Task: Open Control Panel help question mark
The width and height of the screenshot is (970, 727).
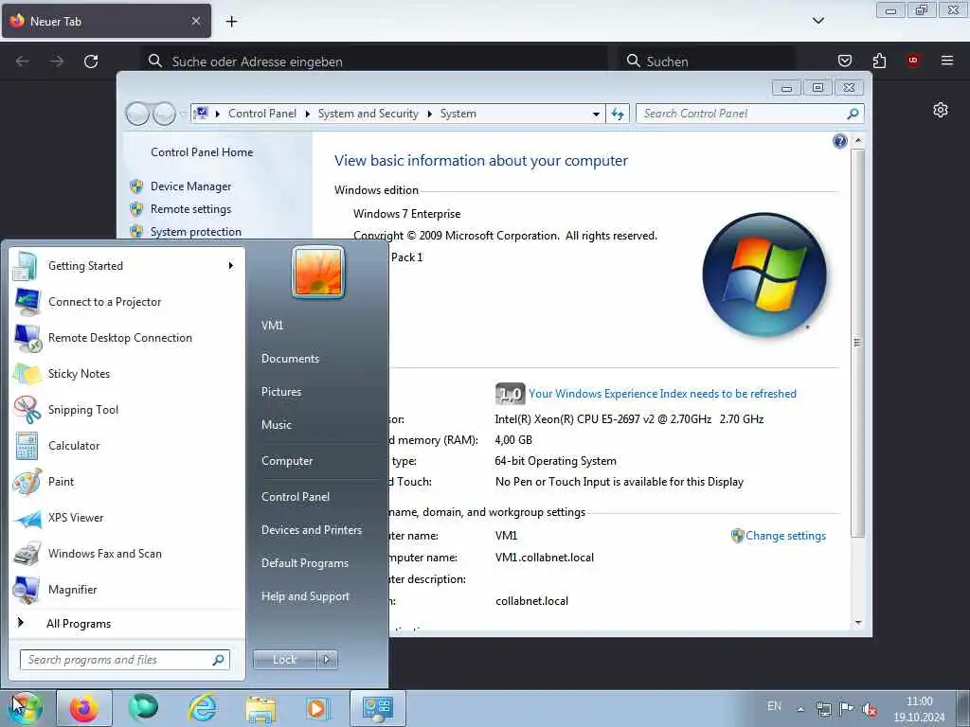Action: tap(839, 142)
